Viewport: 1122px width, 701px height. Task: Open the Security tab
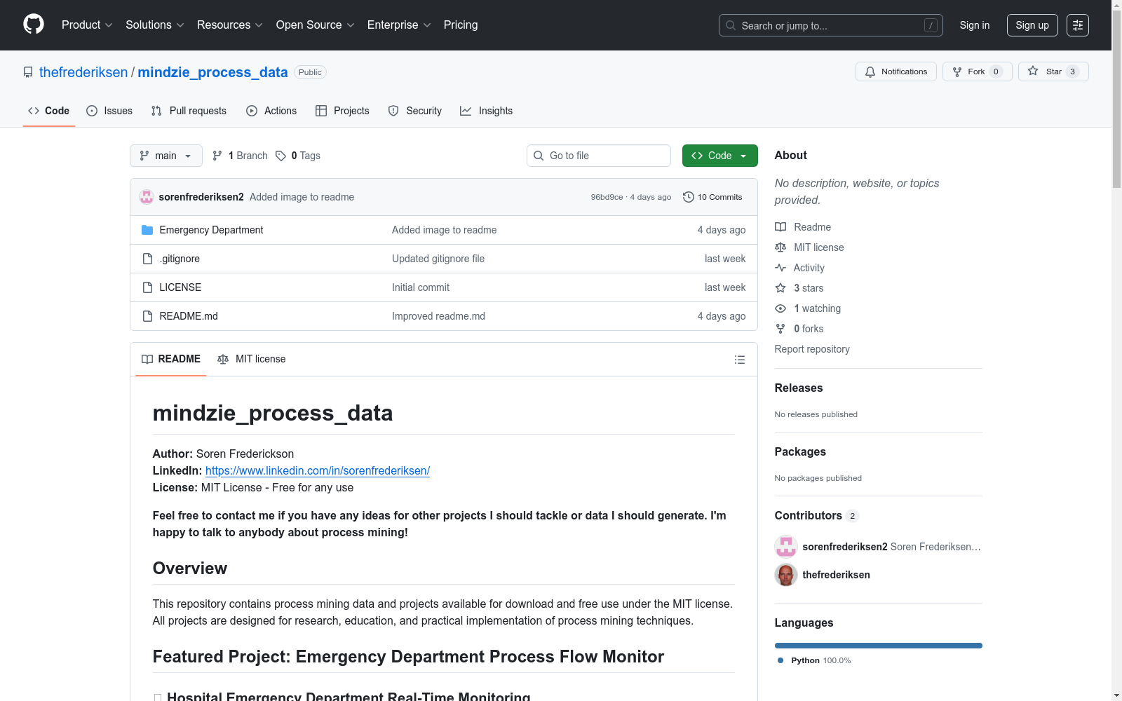(x=415, y=111)
